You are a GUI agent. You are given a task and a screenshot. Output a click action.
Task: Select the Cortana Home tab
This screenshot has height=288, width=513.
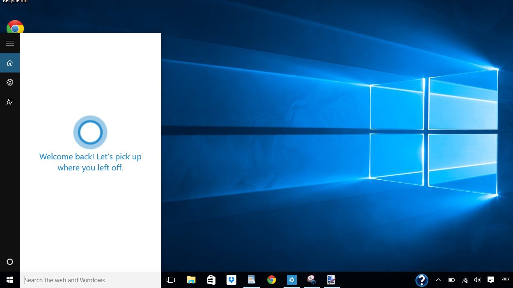pyautogui.click(x=10, y=63)
